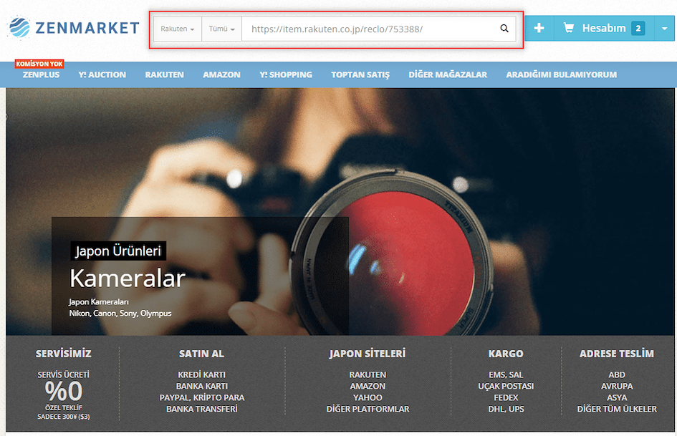
Task: Click Nikon, Canon, Sony, Olympus text
Action: click(120, 313)
